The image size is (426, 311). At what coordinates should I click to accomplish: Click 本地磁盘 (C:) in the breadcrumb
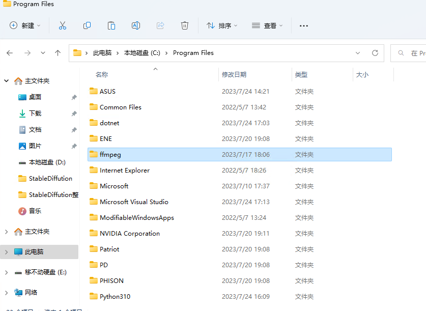tap(142, 53)
